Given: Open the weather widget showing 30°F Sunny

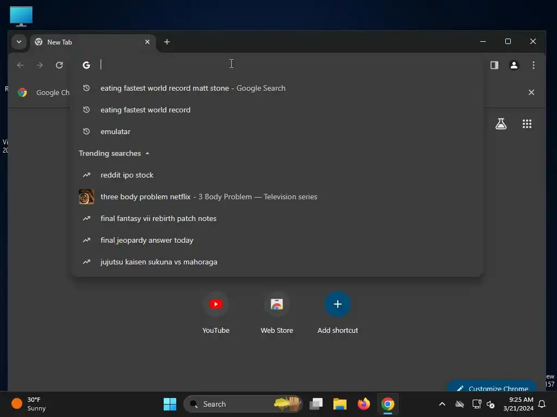Looking at the screenshot, I should (x=29, y=404).
